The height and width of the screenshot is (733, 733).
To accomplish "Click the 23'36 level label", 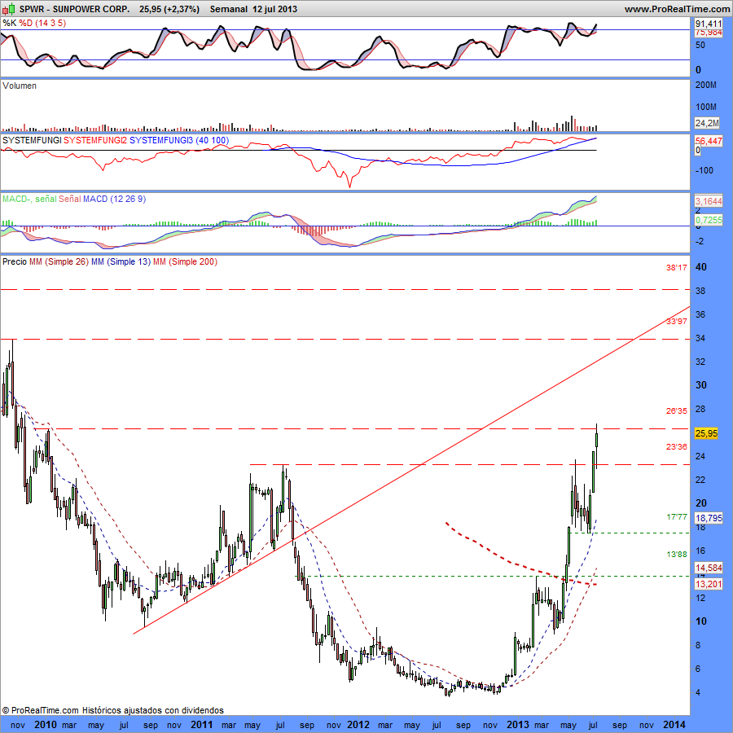I will (x=677, y=447).
